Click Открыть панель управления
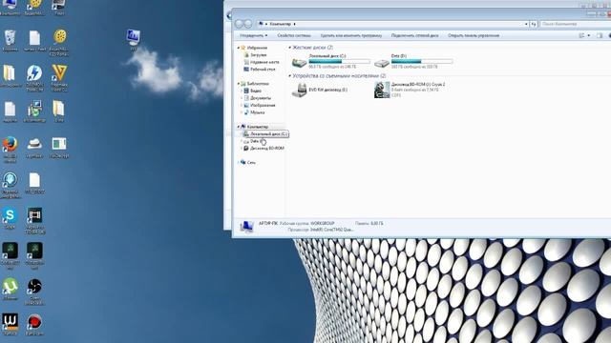Screen dimensions: 611x343 (474, 35)
